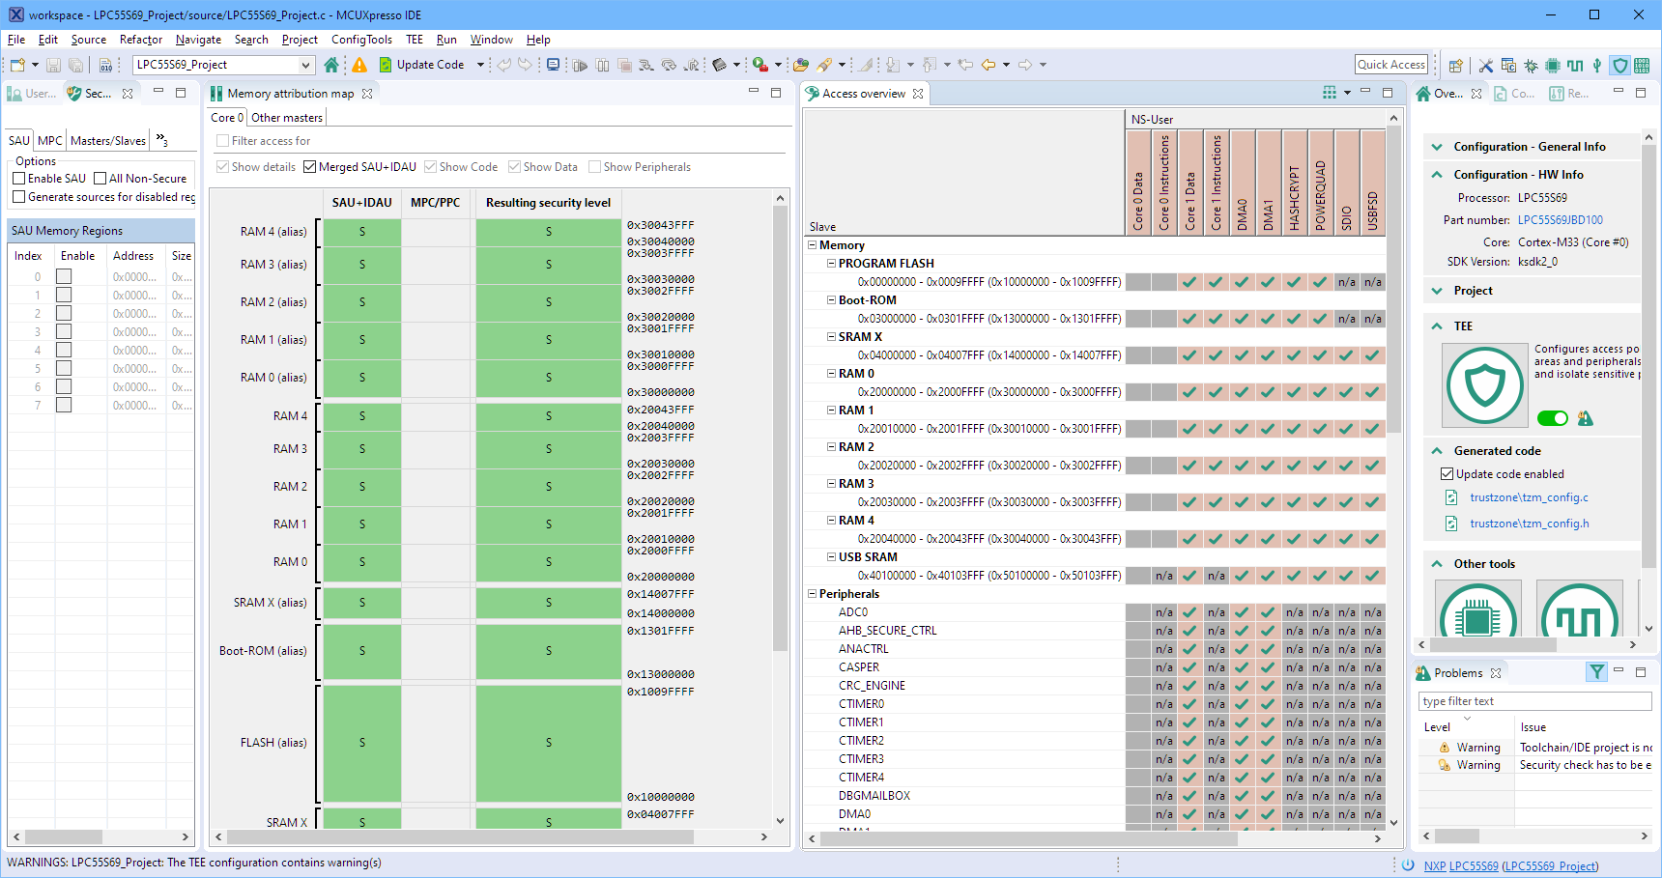This screenshot has width=1662, height=878.
Task: Expand Configuration - General Info section
Action: click(x=1437, y=147)
